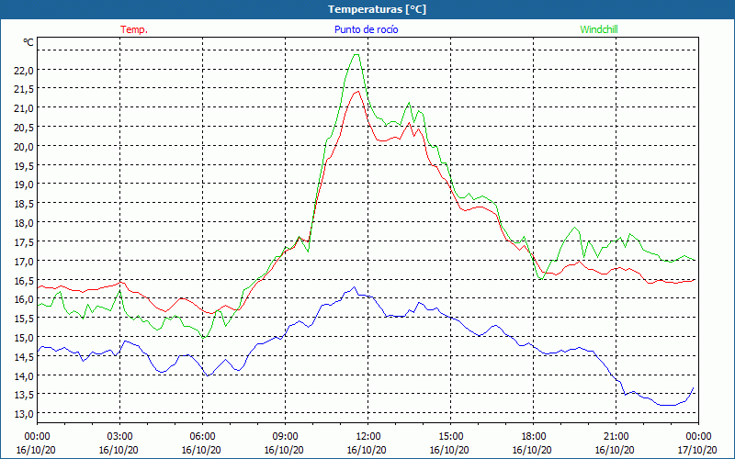Select the blue 'Punto de rocío' legend label
This screenshot has height=459, width=735.
pyautogui.click(x=366, y=29)
